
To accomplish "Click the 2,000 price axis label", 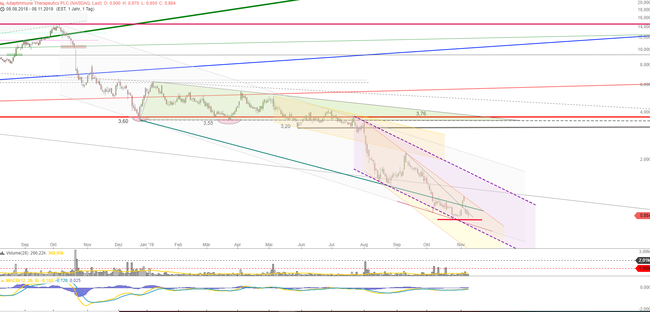I will coord(645,159).
